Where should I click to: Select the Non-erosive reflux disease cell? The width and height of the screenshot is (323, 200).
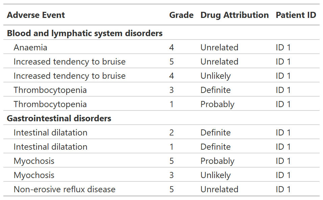point(65,190)
